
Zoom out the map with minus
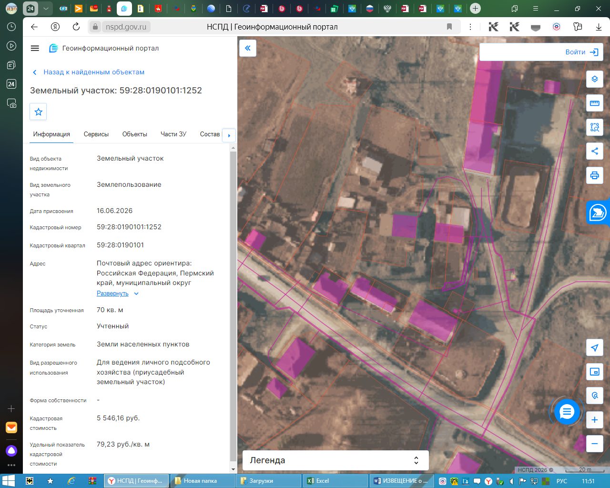(x=595, y=444)
